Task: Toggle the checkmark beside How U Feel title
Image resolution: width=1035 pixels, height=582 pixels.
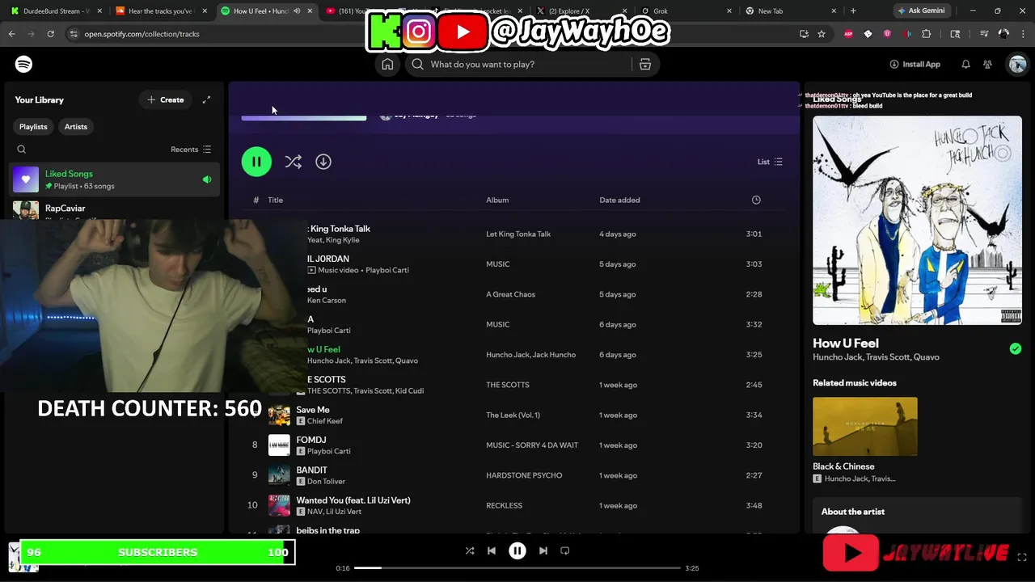Action: tap(1016, 348)
